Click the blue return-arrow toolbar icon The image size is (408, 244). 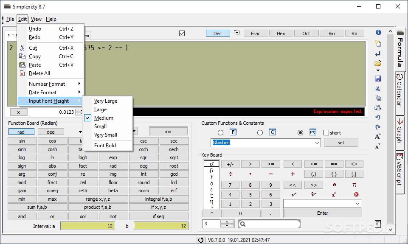pyautogui.click(x=378, y=54)
